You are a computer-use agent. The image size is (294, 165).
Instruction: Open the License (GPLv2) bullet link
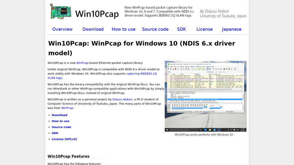click(x=64, y=139)
